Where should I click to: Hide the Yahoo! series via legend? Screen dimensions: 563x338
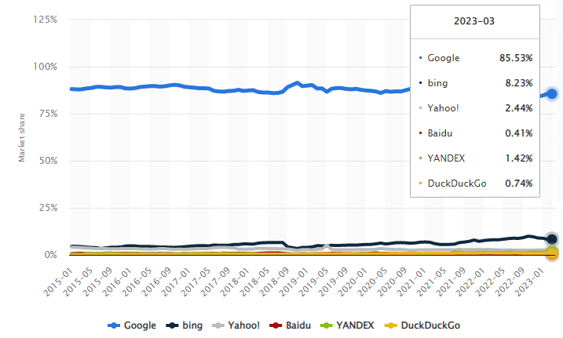coord(236,325)
